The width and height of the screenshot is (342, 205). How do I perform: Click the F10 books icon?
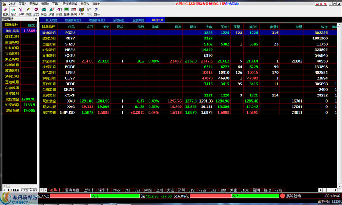[82, 11]
